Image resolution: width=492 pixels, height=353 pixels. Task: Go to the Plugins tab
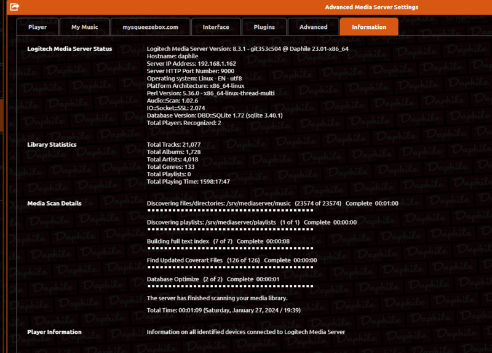[263, 27]
